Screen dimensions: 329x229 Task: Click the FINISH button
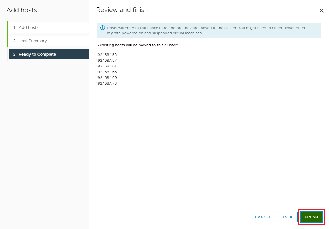tap(311, 217)
